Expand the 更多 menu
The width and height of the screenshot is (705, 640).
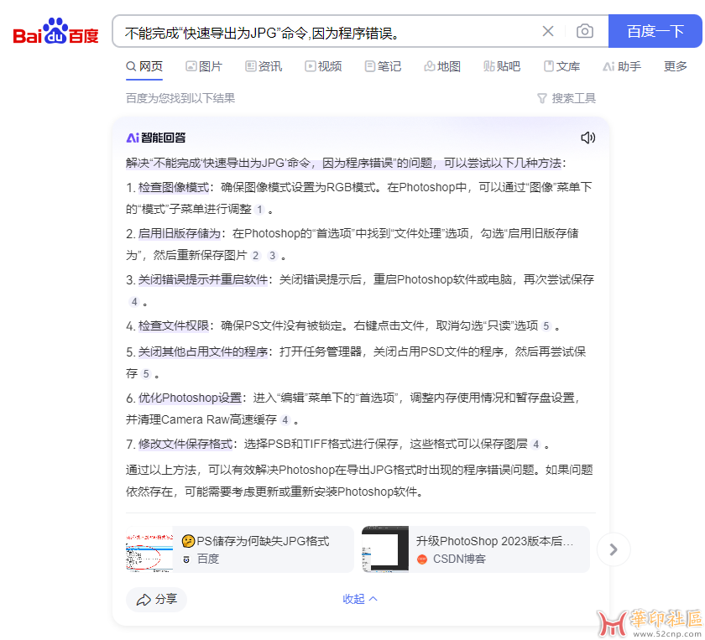tap(676, 66)
